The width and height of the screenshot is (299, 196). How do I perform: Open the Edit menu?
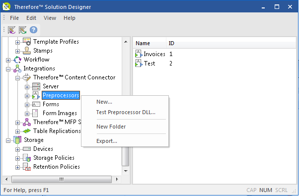coord(31,18)
